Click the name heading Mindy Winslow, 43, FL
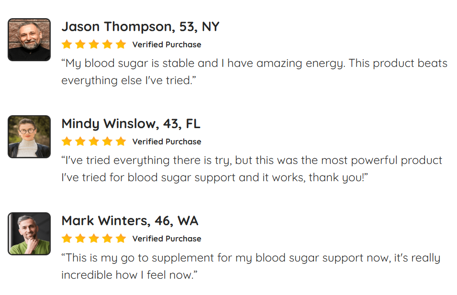This screenshot has height=295, width=457. [131, 124]
